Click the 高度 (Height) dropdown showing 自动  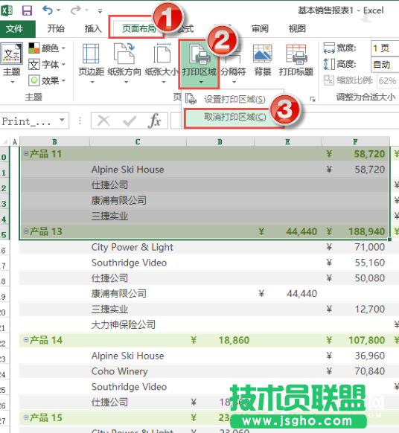385,65
